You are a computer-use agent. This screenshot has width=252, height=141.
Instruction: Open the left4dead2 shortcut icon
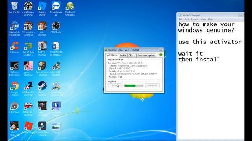(28, 86)
